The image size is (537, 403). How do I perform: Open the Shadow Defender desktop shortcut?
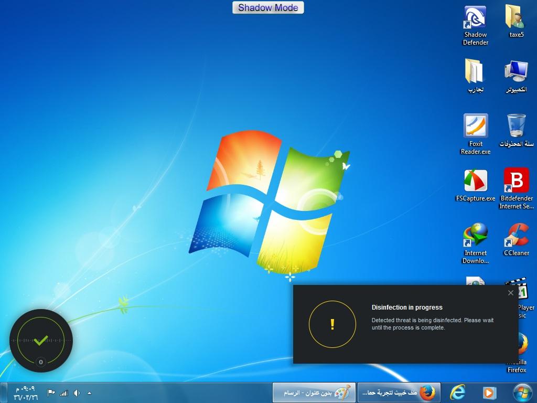(x=475, y=25)
